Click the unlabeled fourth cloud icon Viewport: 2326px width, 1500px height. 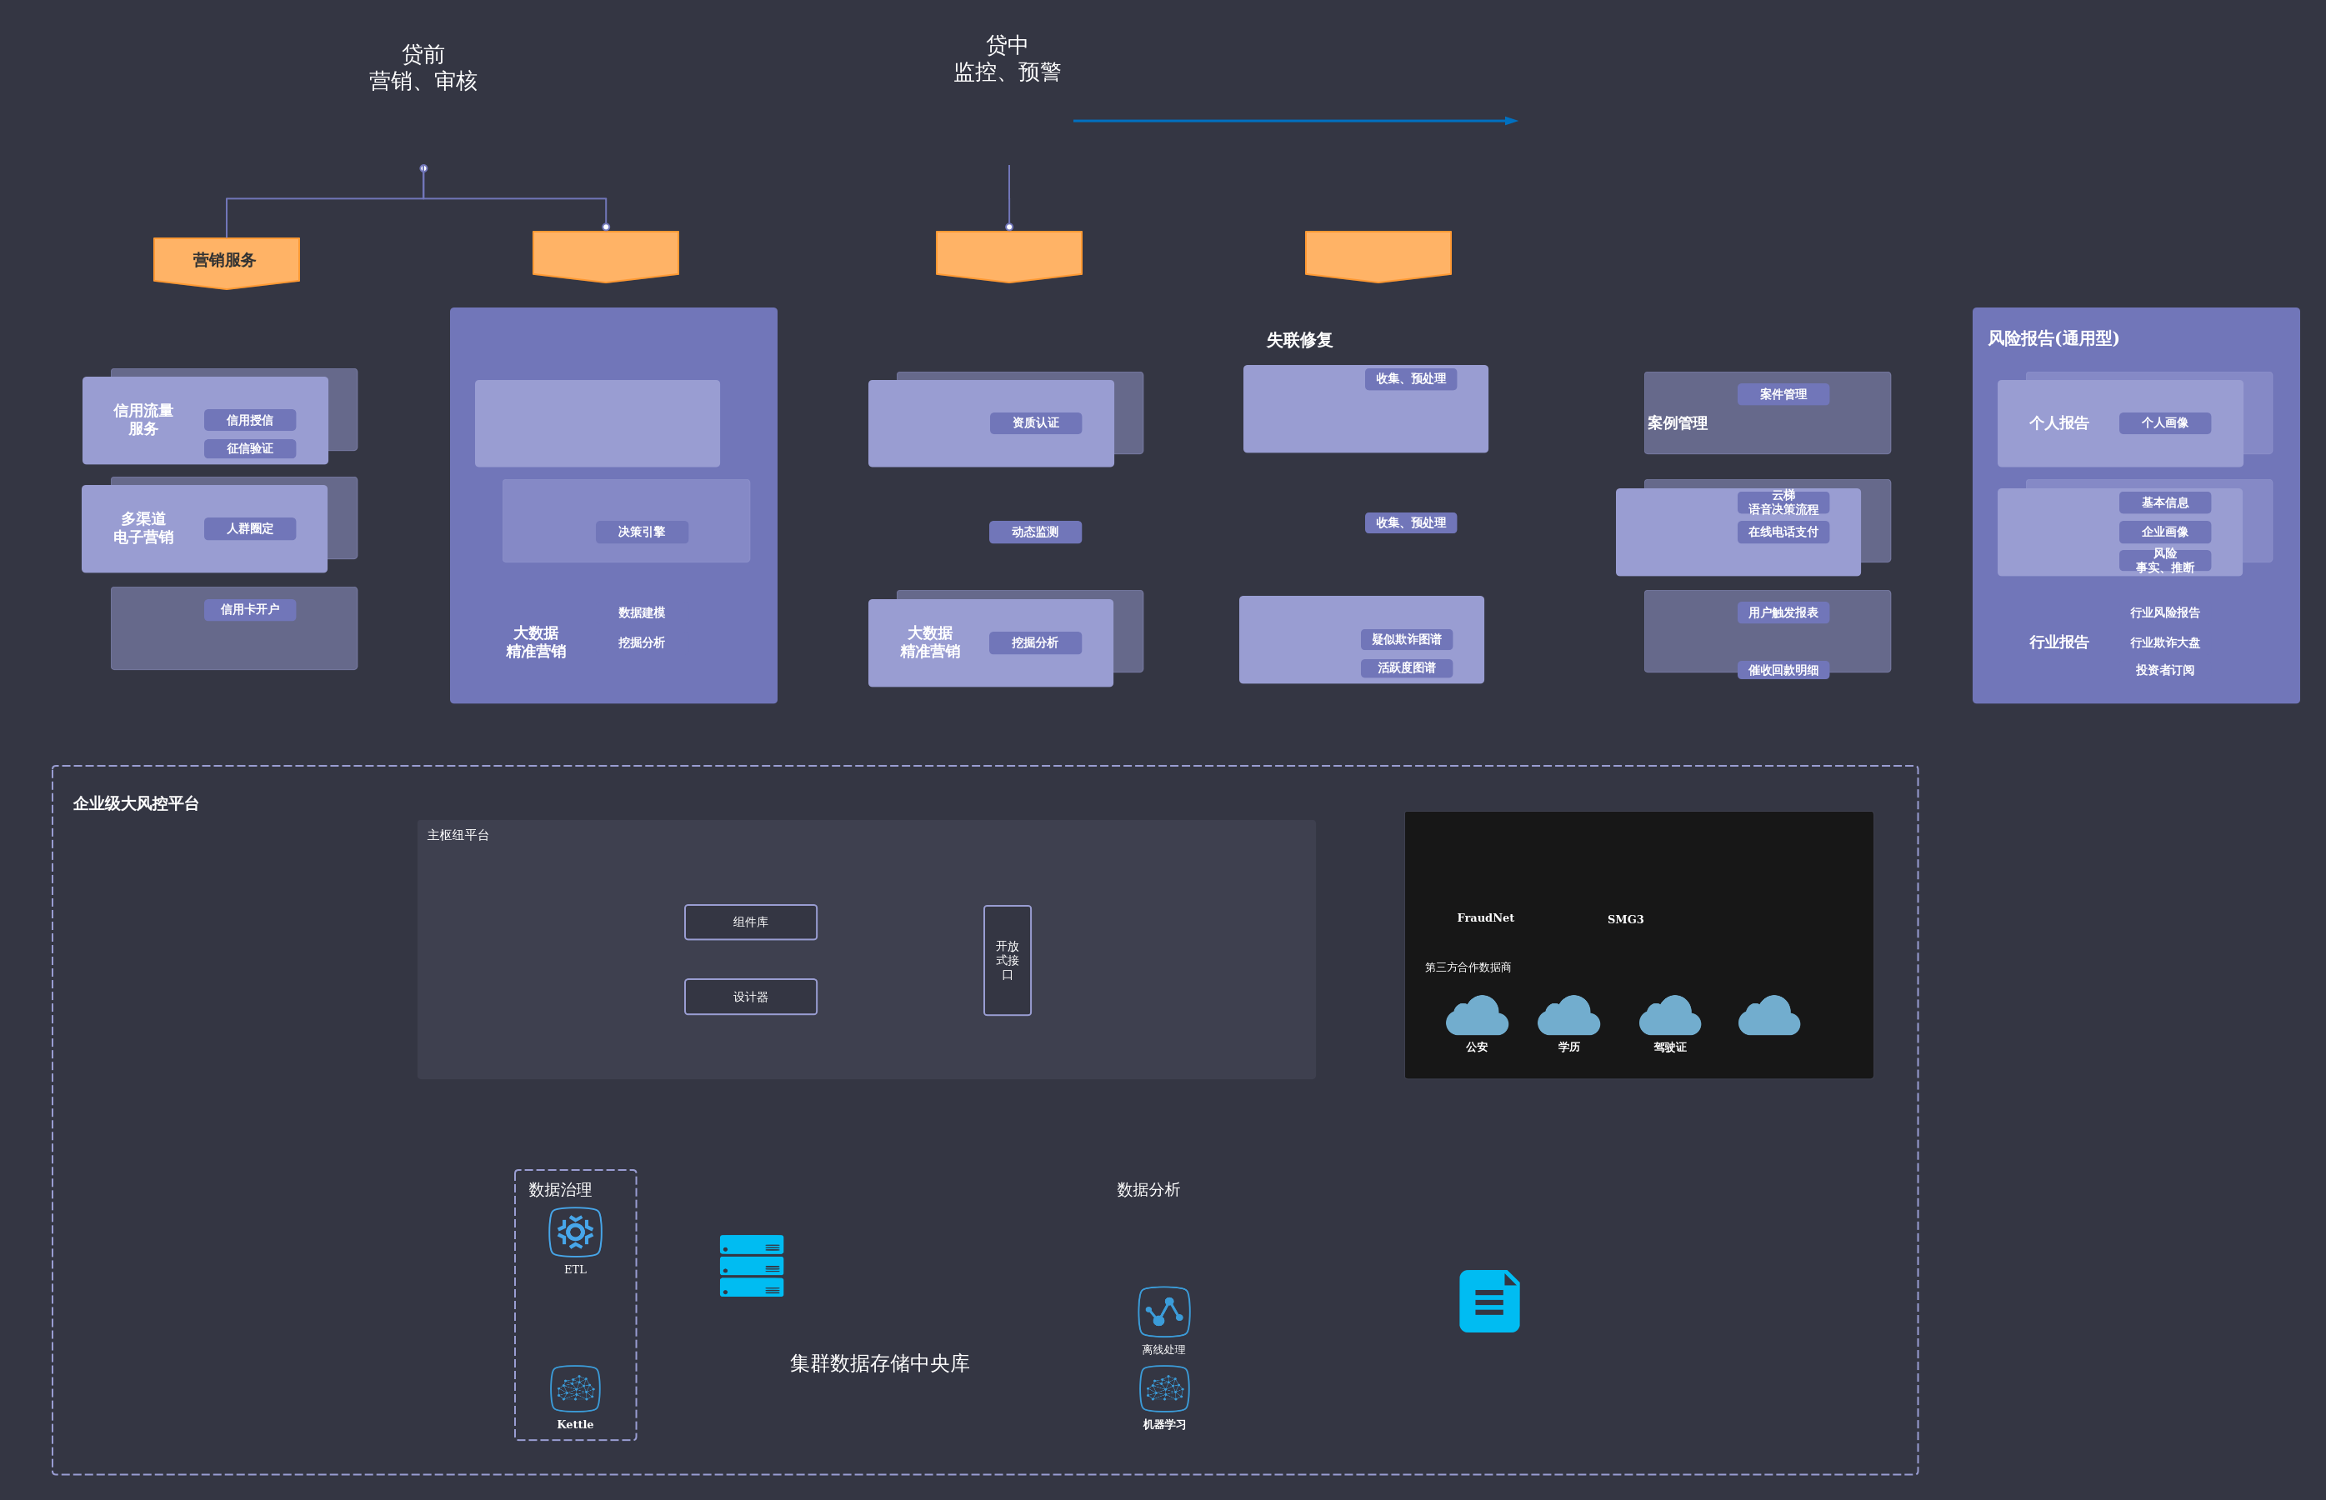point(1768,1016)
